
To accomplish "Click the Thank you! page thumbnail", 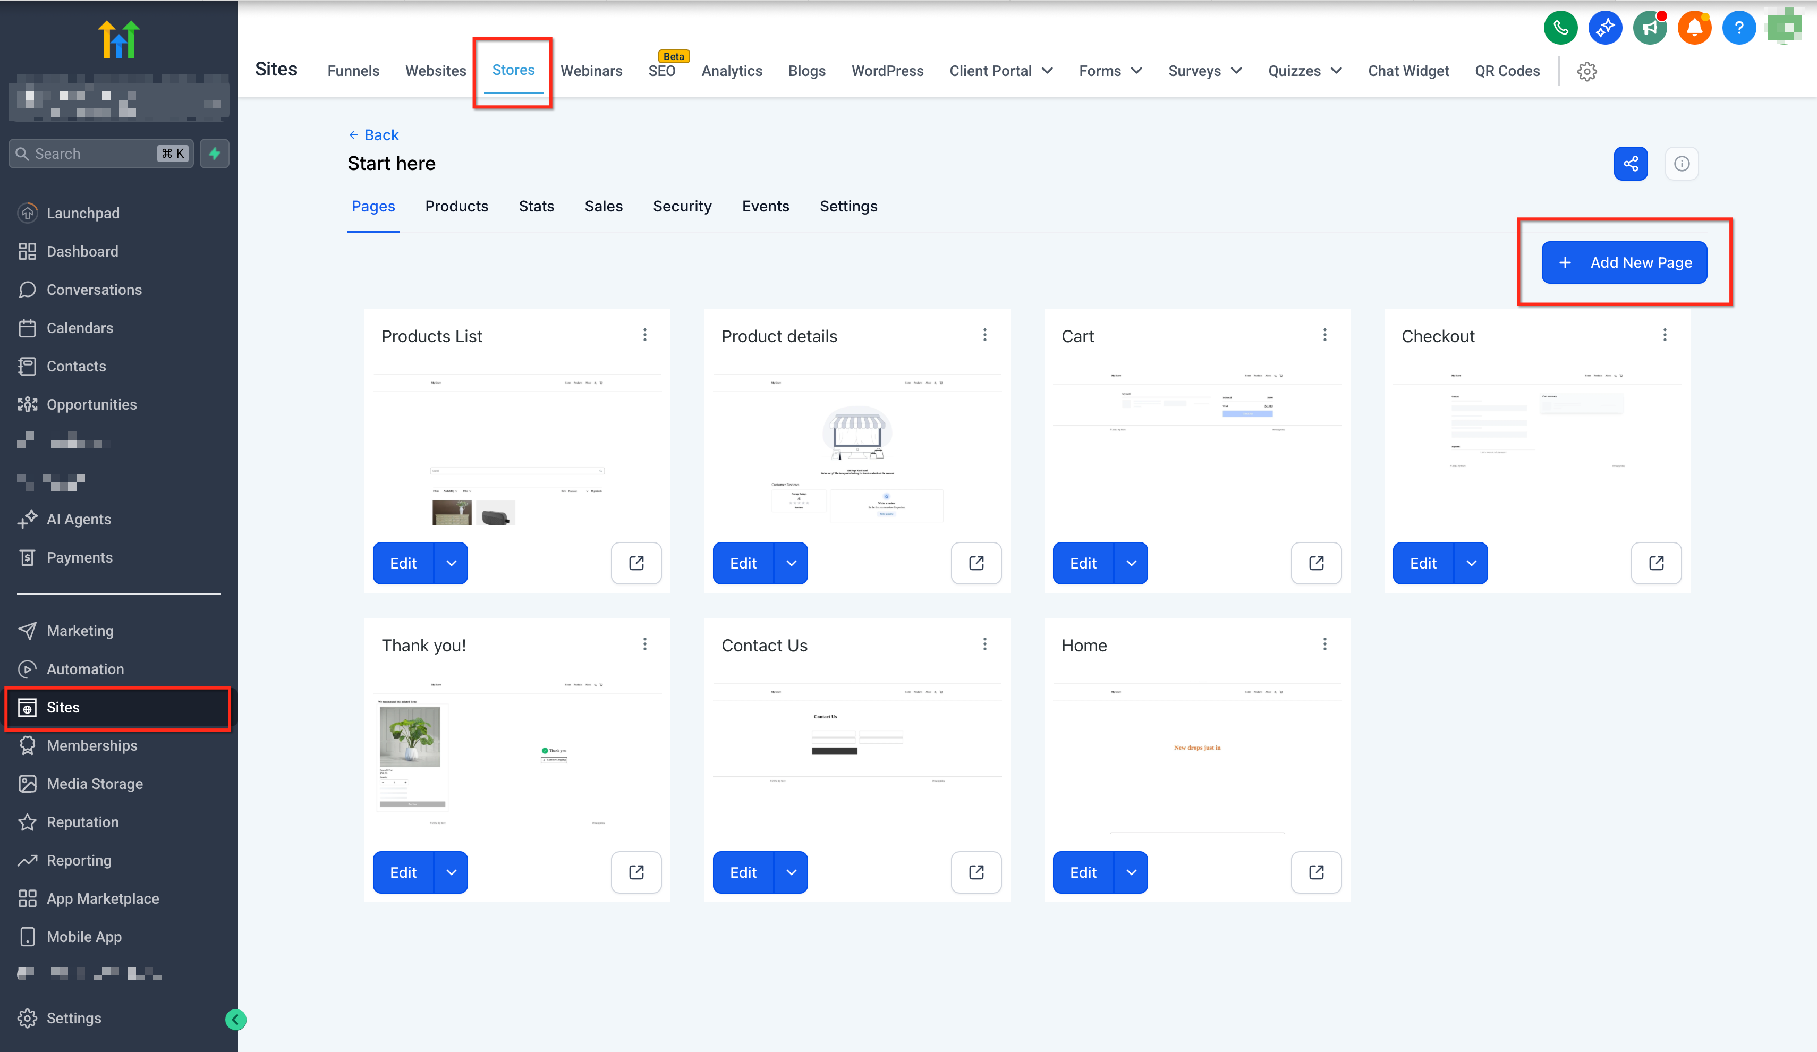I will (516, 753).
